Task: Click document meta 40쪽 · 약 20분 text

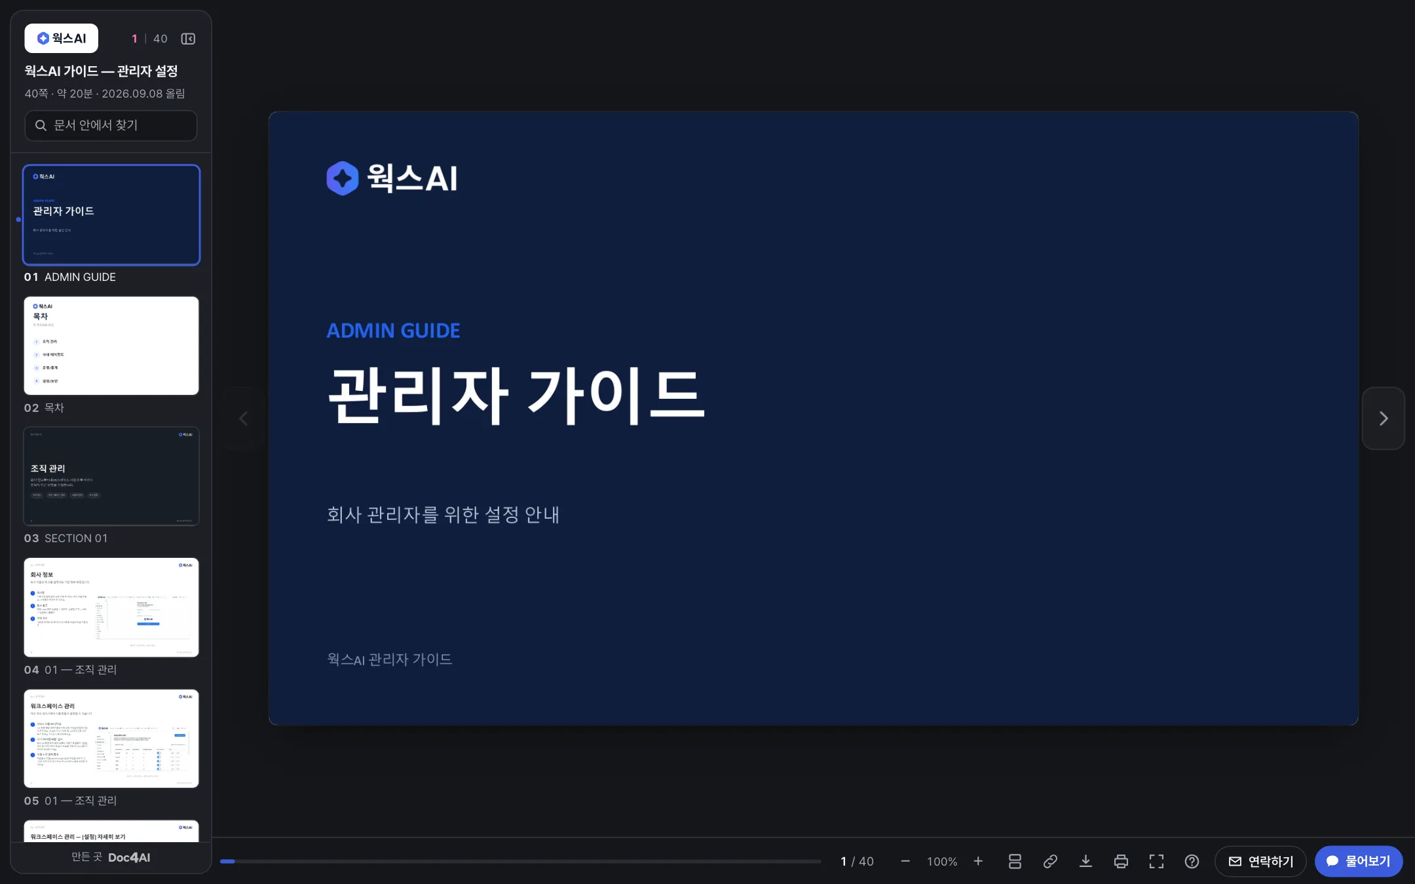Action: [105, 94]
